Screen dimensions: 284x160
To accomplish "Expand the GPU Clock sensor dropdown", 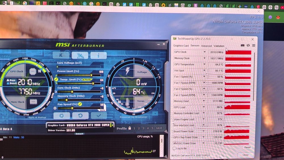I will (x=204, y=52).
